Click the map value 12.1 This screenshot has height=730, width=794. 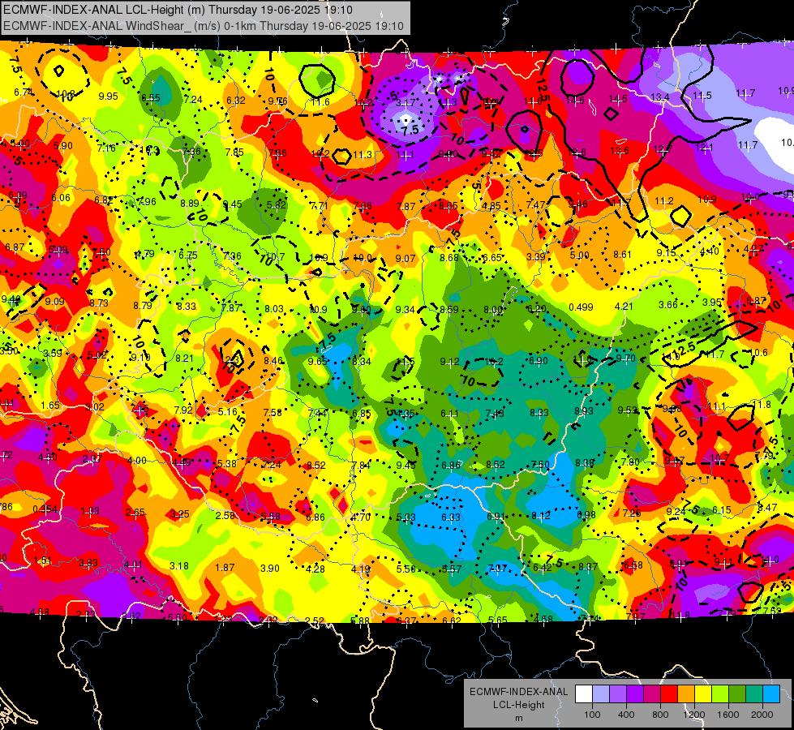click(x=704, y=147)
